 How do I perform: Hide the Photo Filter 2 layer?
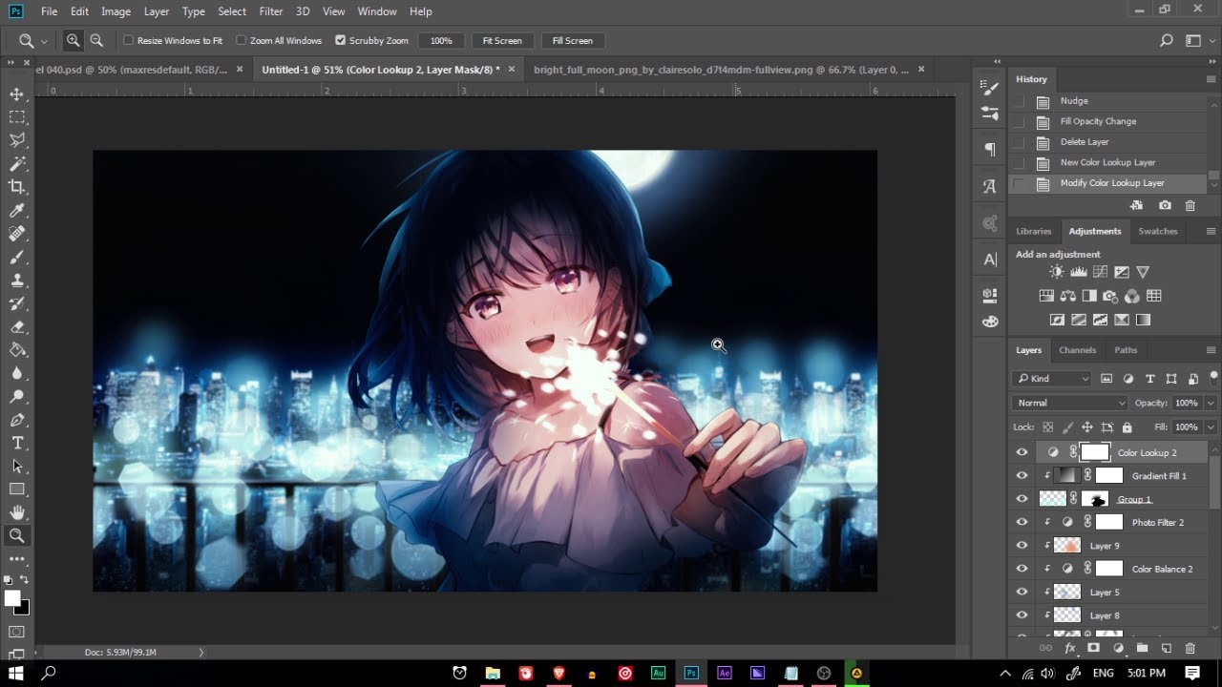coord(1022,522)
